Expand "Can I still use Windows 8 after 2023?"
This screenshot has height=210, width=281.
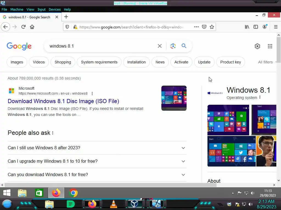coord(97,148)
